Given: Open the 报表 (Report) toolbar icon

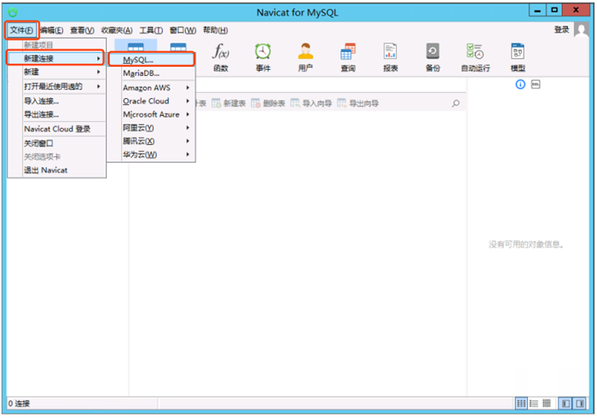Looking at the screenshot, I should (390, 56).
